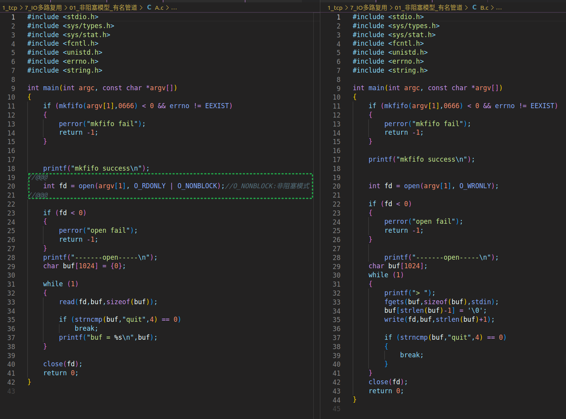Click '#include <sys/stat.h>' in the B.c editor
The width and height of the screenshot is (566, 419).
click(394, 35)
